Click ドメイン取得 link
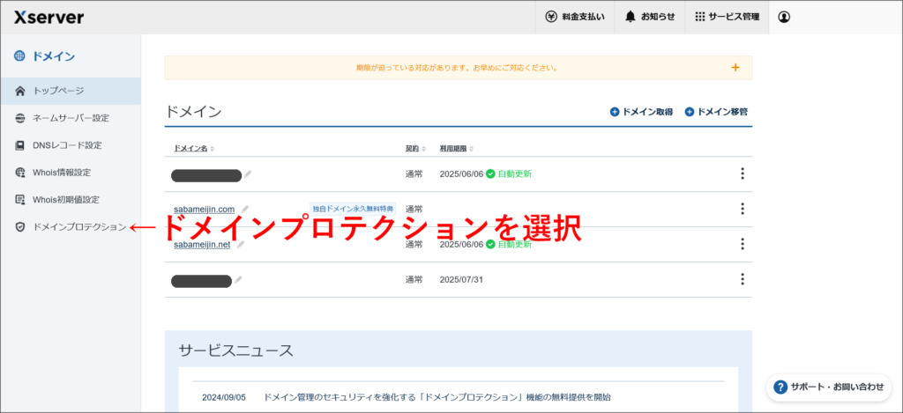Viewport: 903px width, 413px height. click(642, 112)
